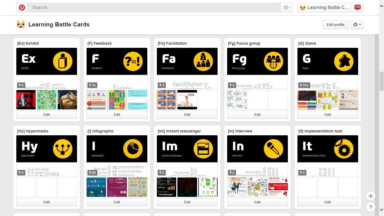384x216 pixels.
Task: Open Exhibit thumbnail of gold jacket
Action: (67, 100)
